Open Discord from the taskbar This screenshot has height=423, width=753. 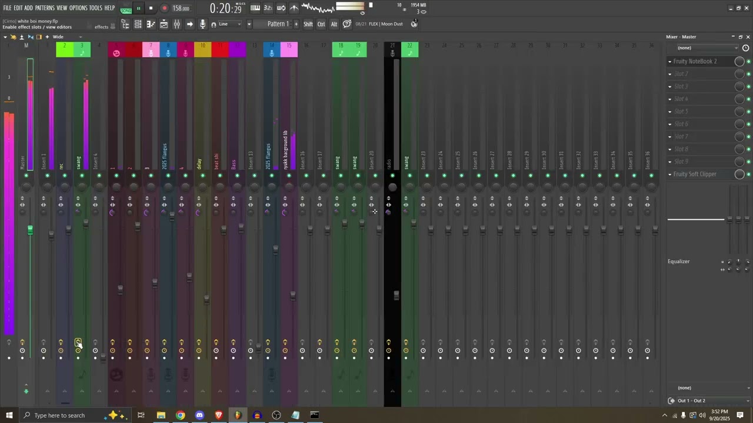[199, 415]
